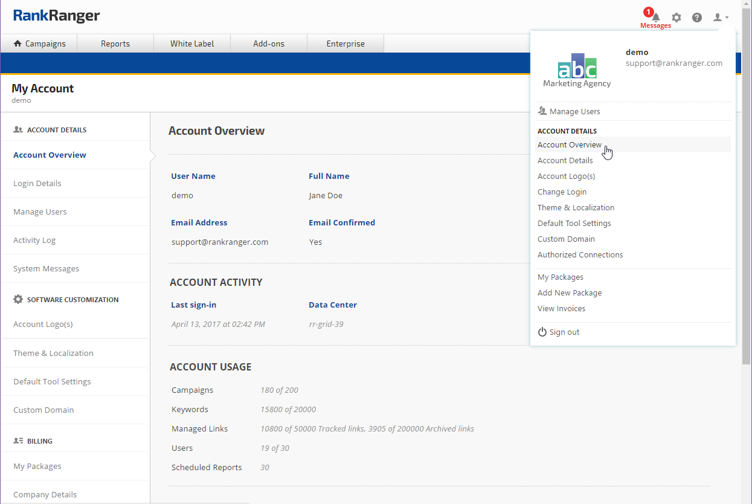This screenshot has height=504, width=752.
Task: Choose Authorized Connections from account menu
Action: [580, 254]
